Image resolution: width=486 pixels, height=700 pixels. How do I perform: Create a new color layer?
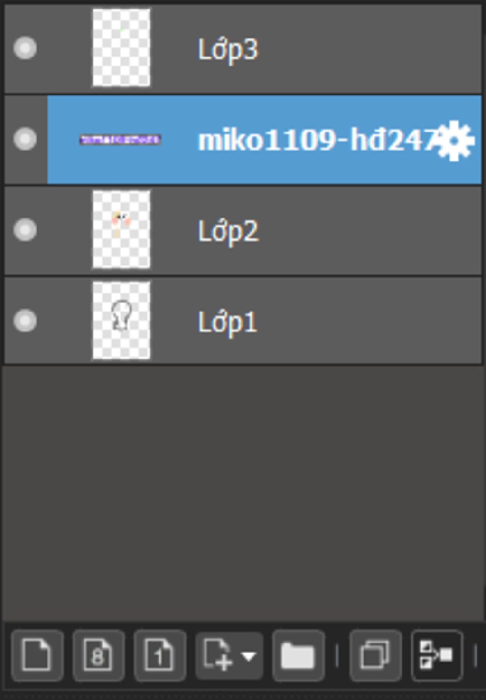[x=37, y=656]
